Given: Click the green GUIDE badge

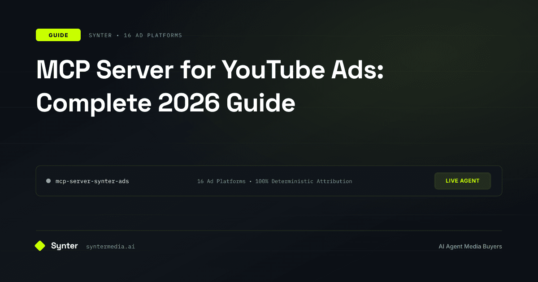Looking at the screenshot, I should click(58, 35).
